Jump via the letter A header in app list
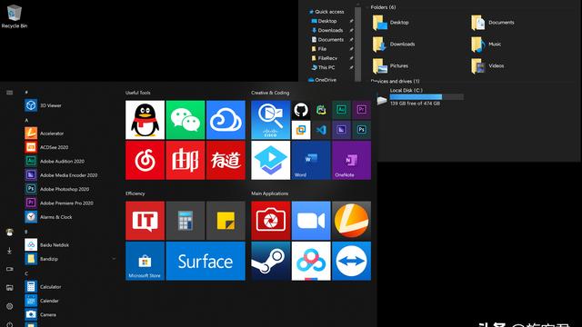The image size is (582, 327). tap(26, 121)
